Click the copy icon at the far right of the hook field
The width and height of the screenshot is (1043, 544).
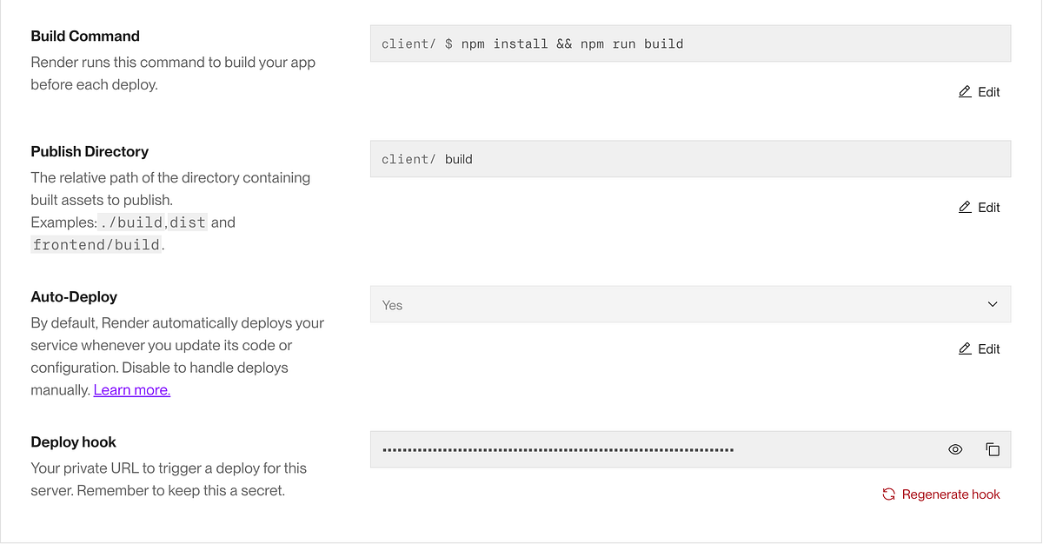point(993,449)
